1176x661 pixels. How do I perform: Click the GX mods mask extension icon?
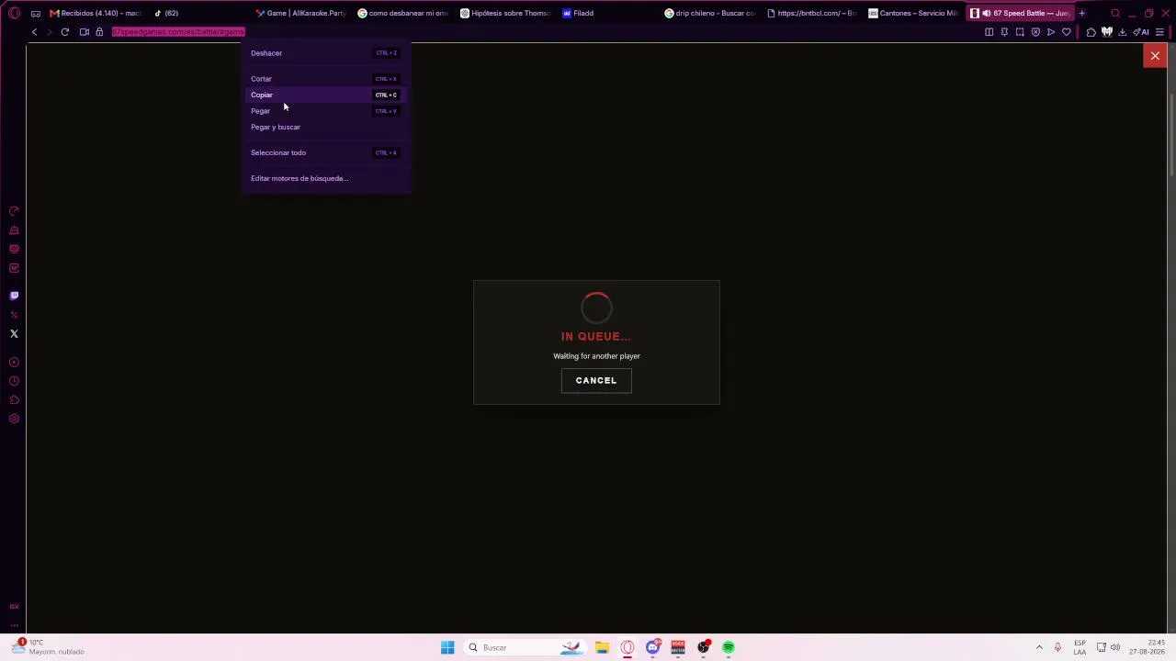click(1107, 32)
